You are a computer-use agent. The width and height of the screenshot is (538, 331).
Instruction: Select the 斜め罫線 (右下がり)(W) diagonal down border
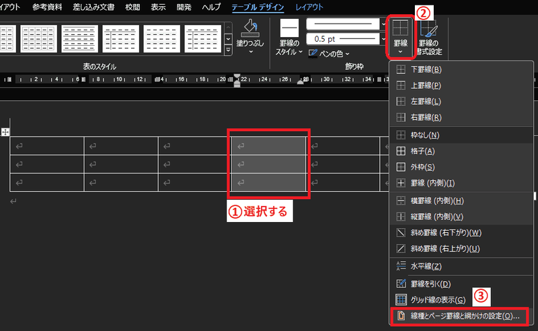tap(461, 233)
